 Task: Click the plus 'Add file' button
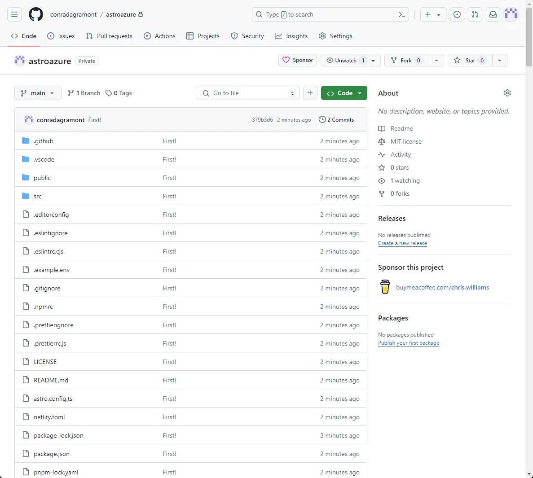click(x=310, y=93)
